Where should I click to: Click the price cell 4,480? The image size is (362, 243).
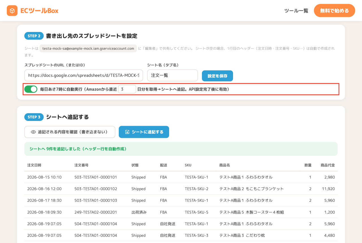click(x=329, y=235)
